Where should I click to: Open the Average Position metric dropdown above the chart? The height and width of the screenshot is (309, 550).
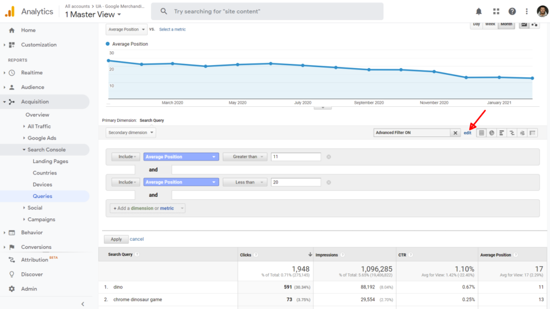coord(126,30)
